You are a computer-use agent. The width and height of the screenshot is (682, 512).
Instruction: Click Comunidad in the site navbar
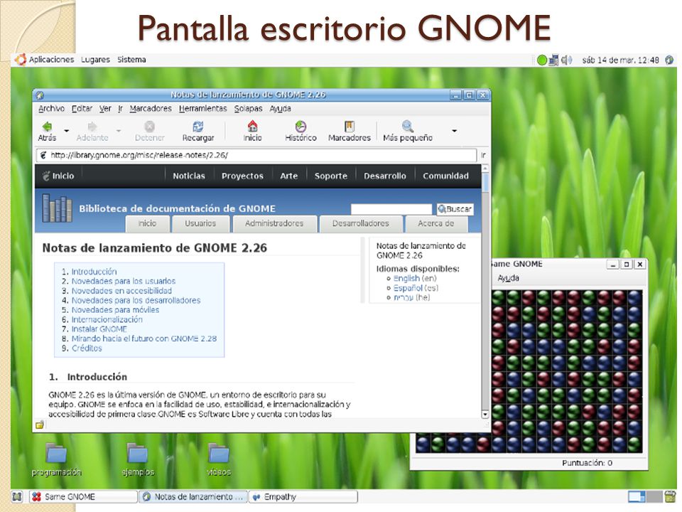tap(446, 176)
